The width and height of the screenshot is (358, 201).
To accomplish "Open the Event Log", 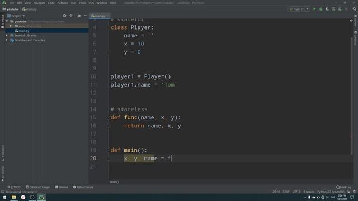I will tap(343, 188).
